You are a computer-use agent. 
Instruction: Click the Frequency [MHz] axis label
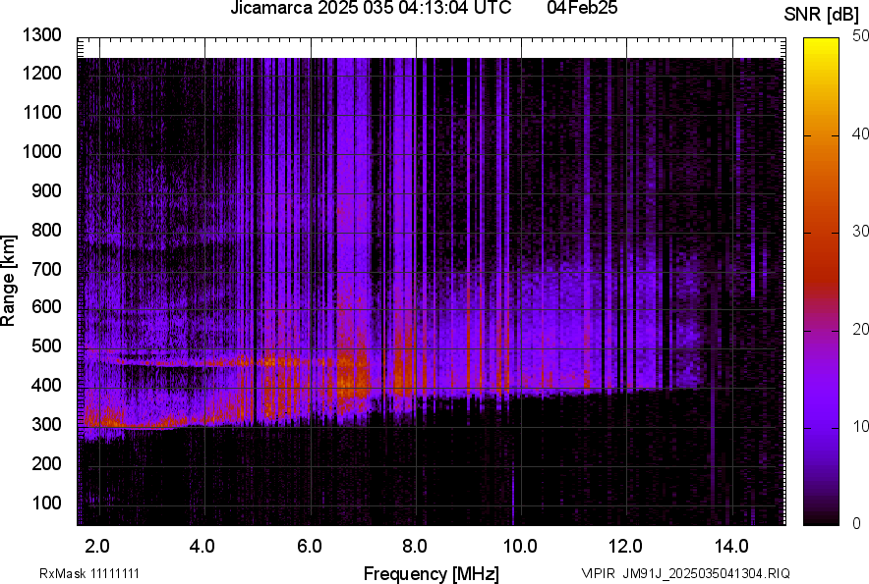tap(431, 573)
